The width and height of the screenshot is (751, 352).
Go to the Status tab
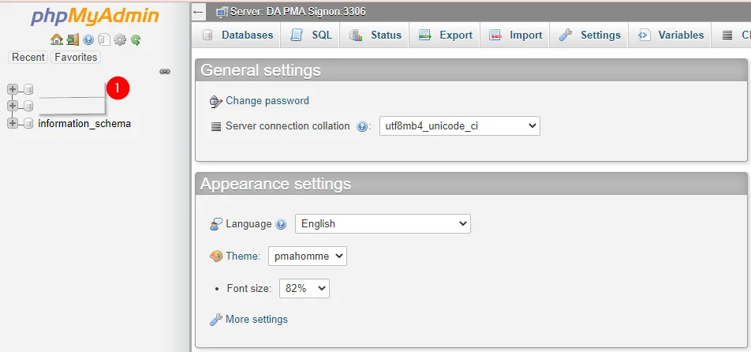tap(375, 35)
